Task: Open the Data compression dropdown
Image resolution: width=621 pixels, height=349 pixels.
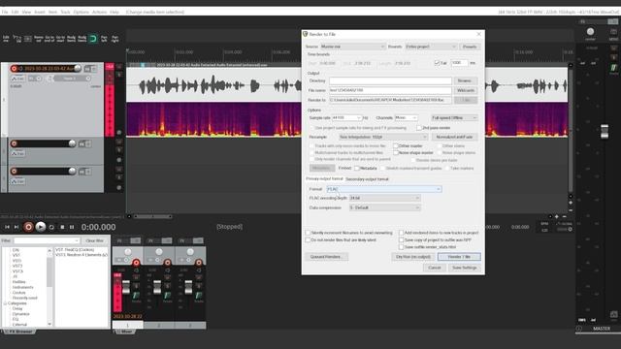Action: click(384, 207)
